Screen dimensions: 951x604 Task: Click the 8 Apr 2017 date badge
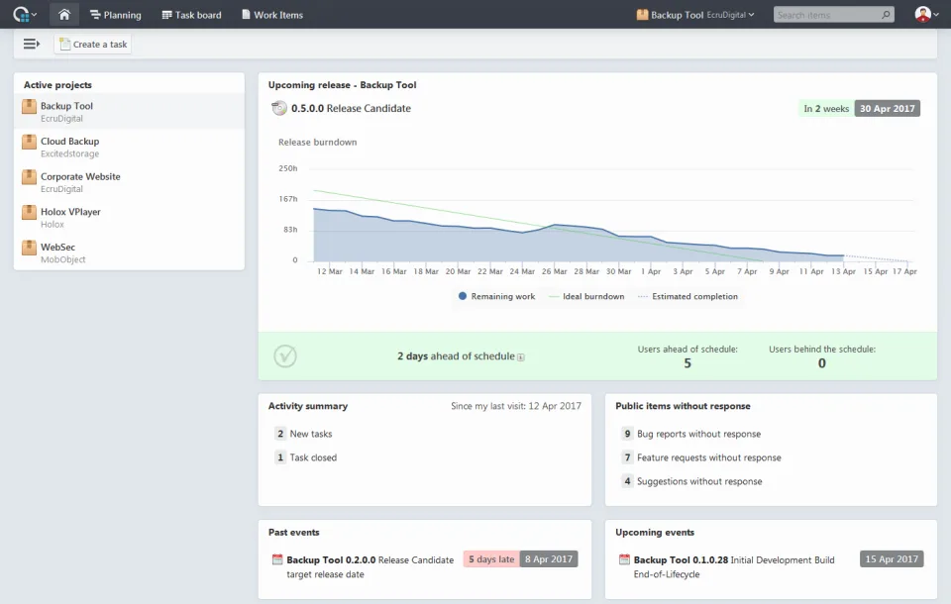pyautogui.click(x=549, y=559)
